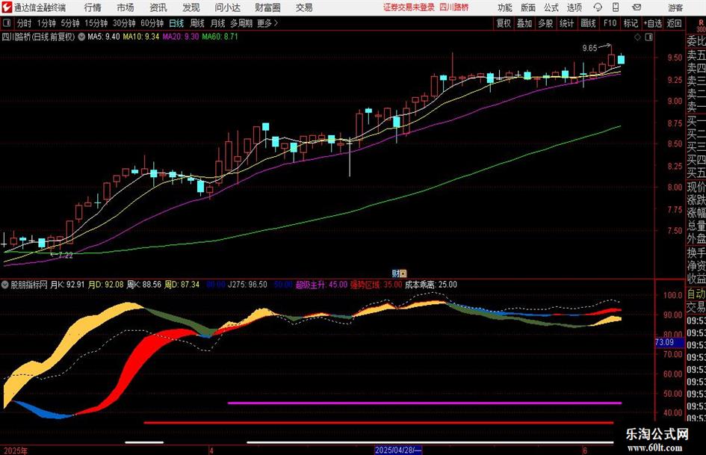Open the 问小达 menu
This screenshot has height=455, width=706.
227,7
